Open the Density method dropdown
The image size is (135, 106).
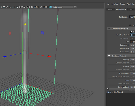(132, 59)
